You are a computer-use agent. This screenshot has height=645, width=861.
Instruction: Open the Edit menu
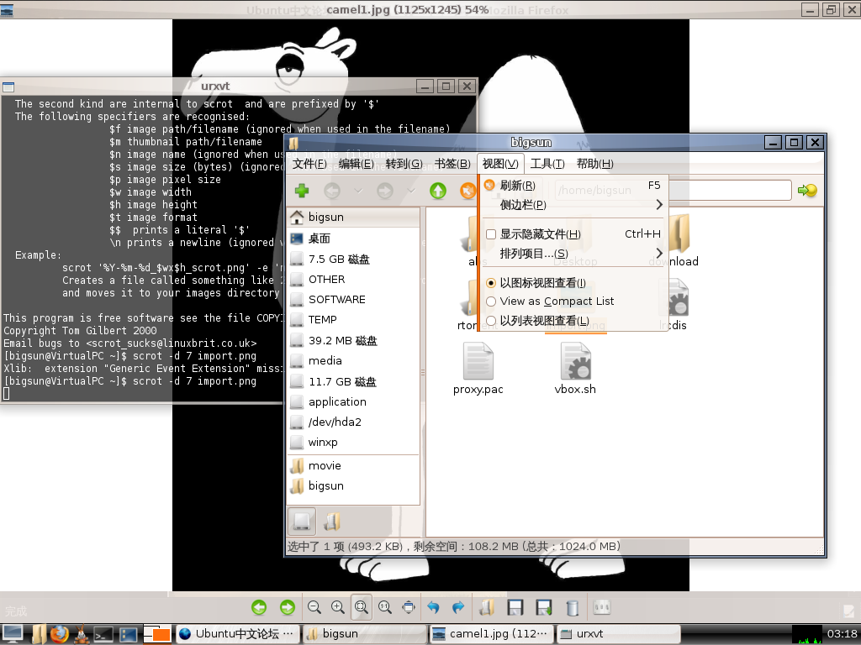pyautogui.click(x=356, y=164)
